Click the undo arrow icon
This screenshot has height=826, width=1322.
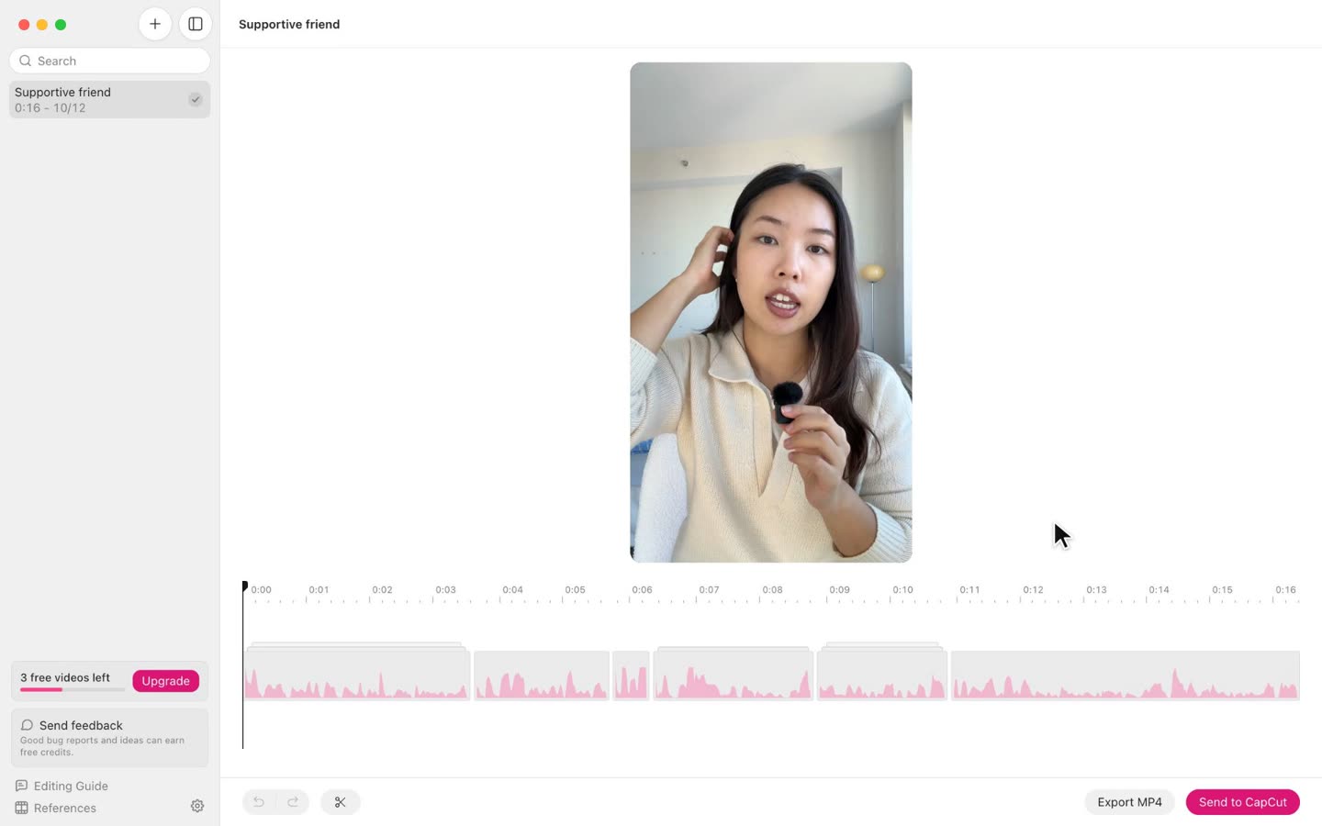click(259, 802)
